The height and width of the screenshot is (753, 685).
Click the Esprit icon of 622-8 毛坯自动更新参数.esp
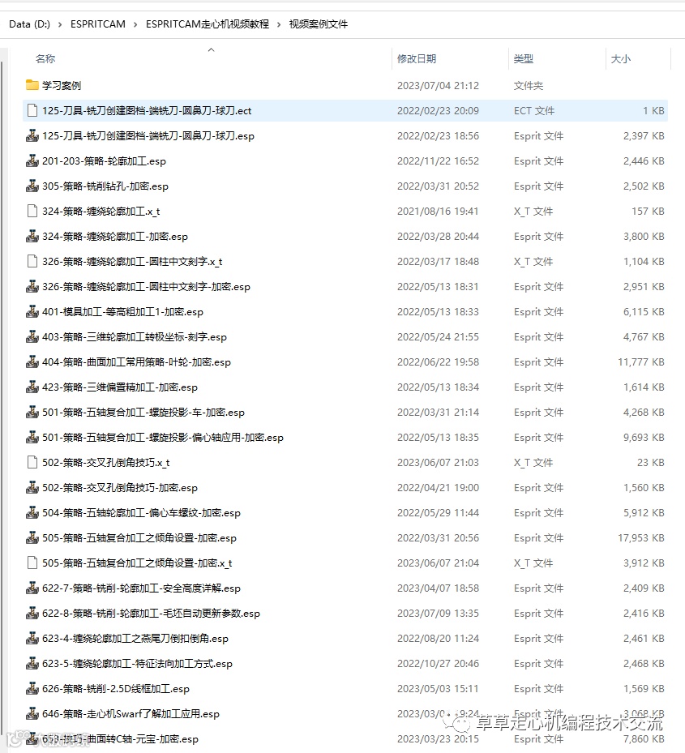(x=32, y=614)
